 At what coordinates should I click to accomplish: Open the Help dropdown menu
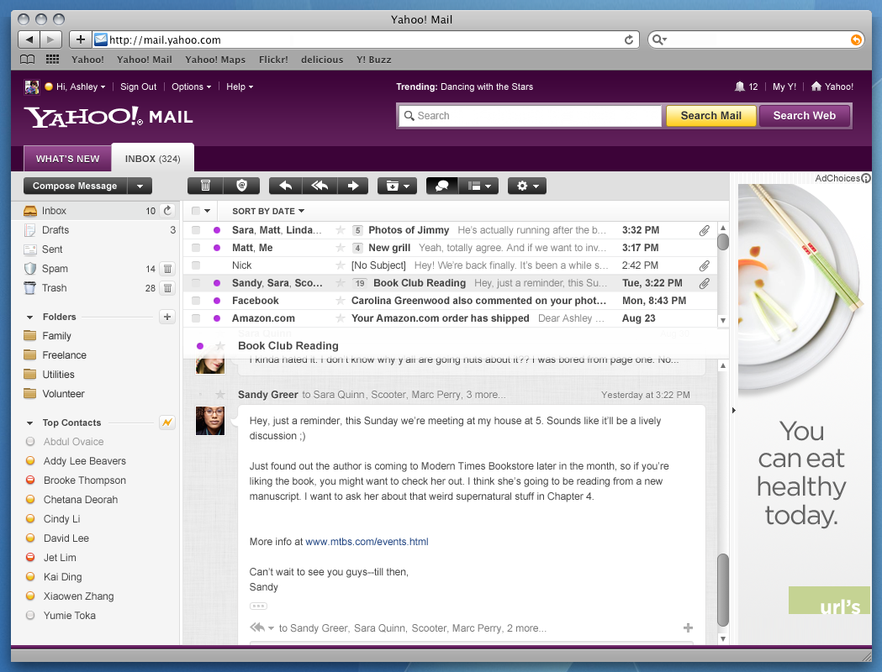[240, 87]
